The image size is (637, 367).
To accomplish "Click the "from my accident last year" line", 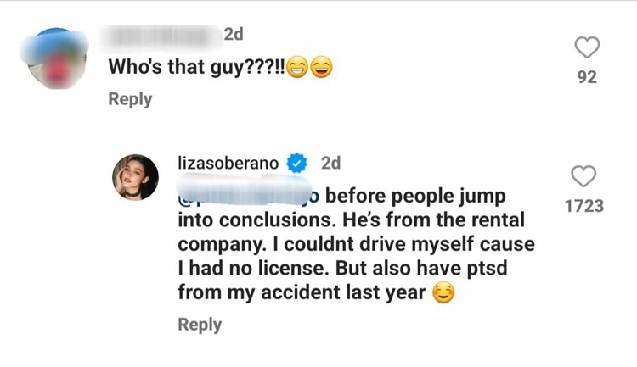I will pos(302,294).
